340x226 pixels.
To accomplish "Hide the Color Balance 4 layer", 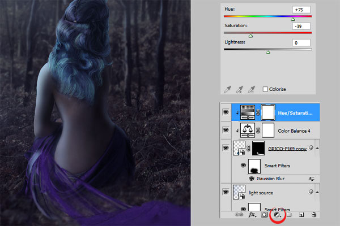I will [x=226, y=130].
